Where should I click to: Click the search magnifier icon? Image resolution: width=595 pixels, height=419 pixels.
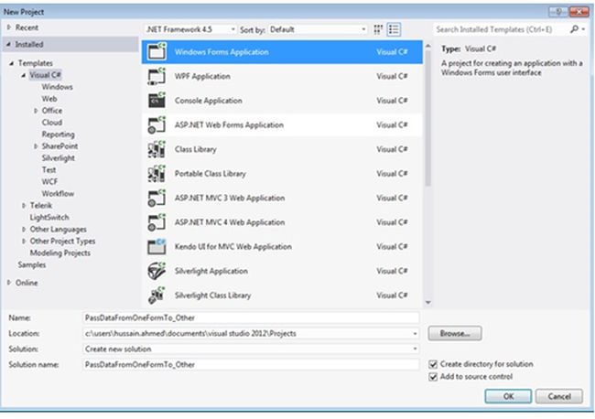tap(575, 29)
